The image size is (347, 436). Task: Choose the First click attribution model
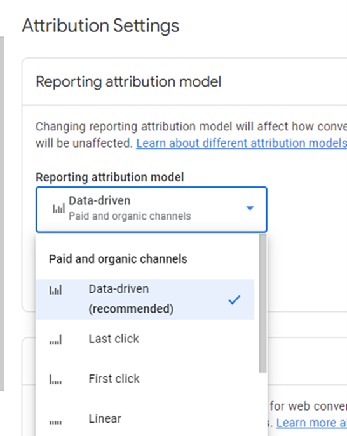pos(145,379)
